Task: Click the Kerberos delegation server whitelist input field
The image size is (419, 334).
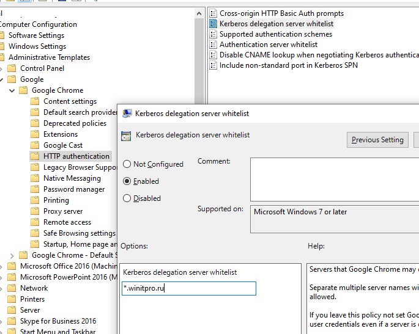Action: pos(189,288)
